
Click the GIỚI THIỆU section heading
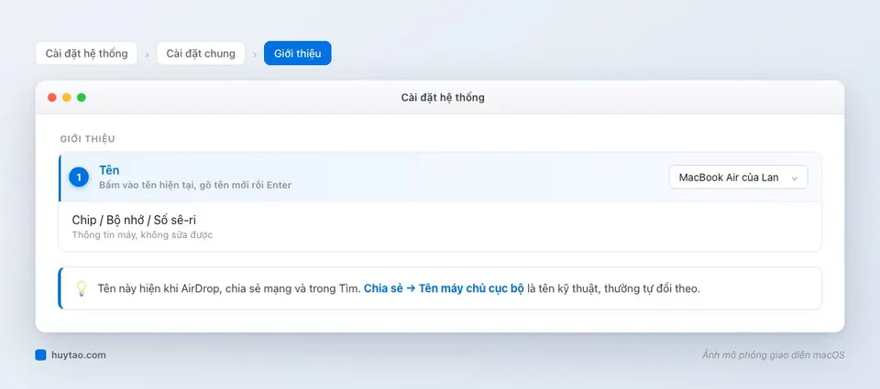tap(88, 139)
